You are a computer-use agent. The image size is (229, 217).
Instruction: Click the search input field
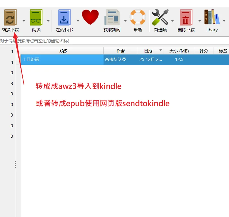(114, 41)
